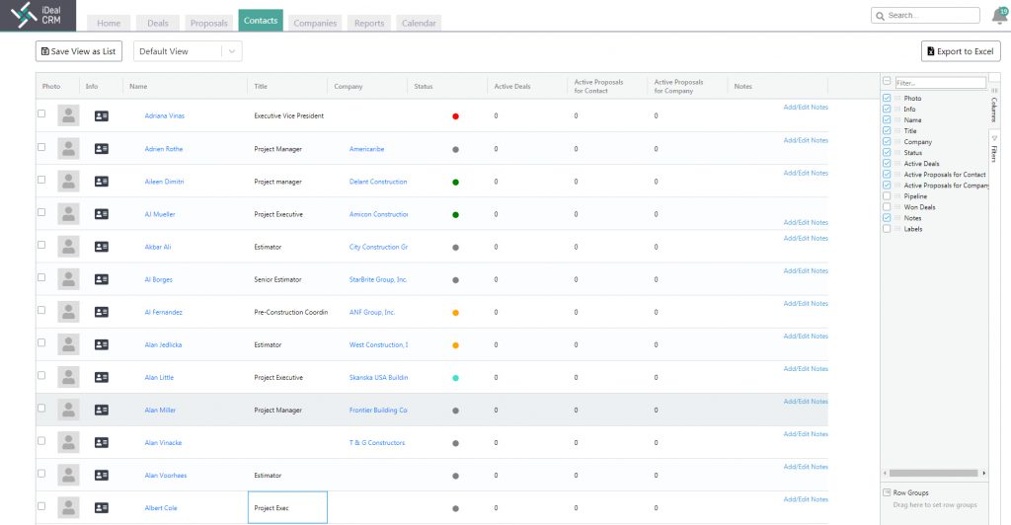Click photo placeholder of Al Borges
Image resolution: width=1011 pixels, height=525 pixels.
point(68,279)
